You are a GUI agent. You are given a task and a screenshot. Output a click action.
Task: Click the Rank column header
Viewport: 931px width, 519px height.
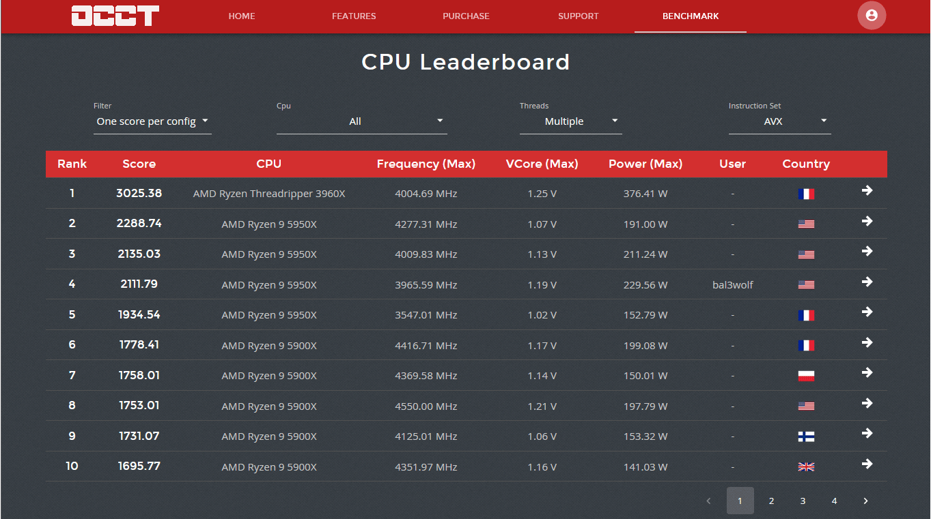(72, 164)
